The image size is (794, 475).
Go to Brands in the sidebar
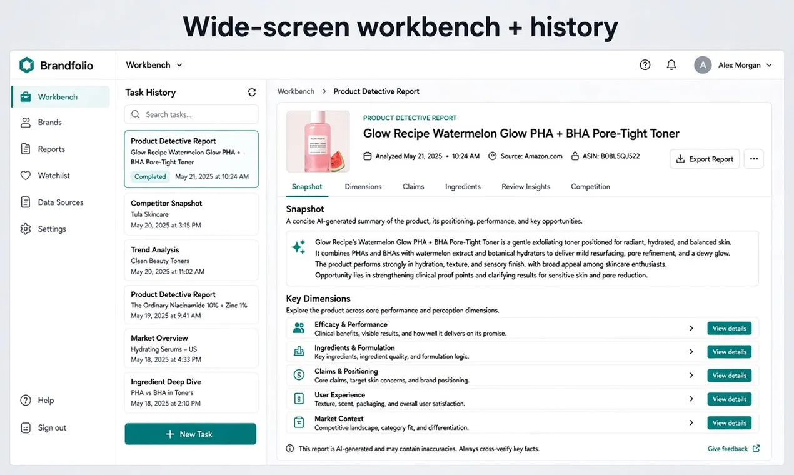[x=60, y=122]
